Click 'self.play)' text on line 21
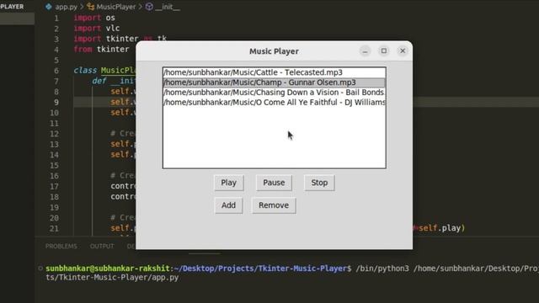 point(441,228)
